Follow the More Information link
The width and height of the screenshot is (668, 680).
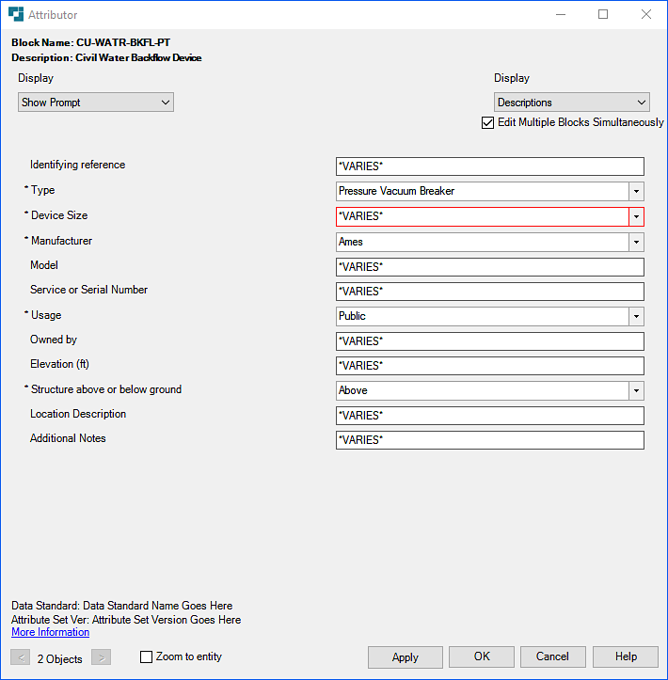tap(50, 633)
